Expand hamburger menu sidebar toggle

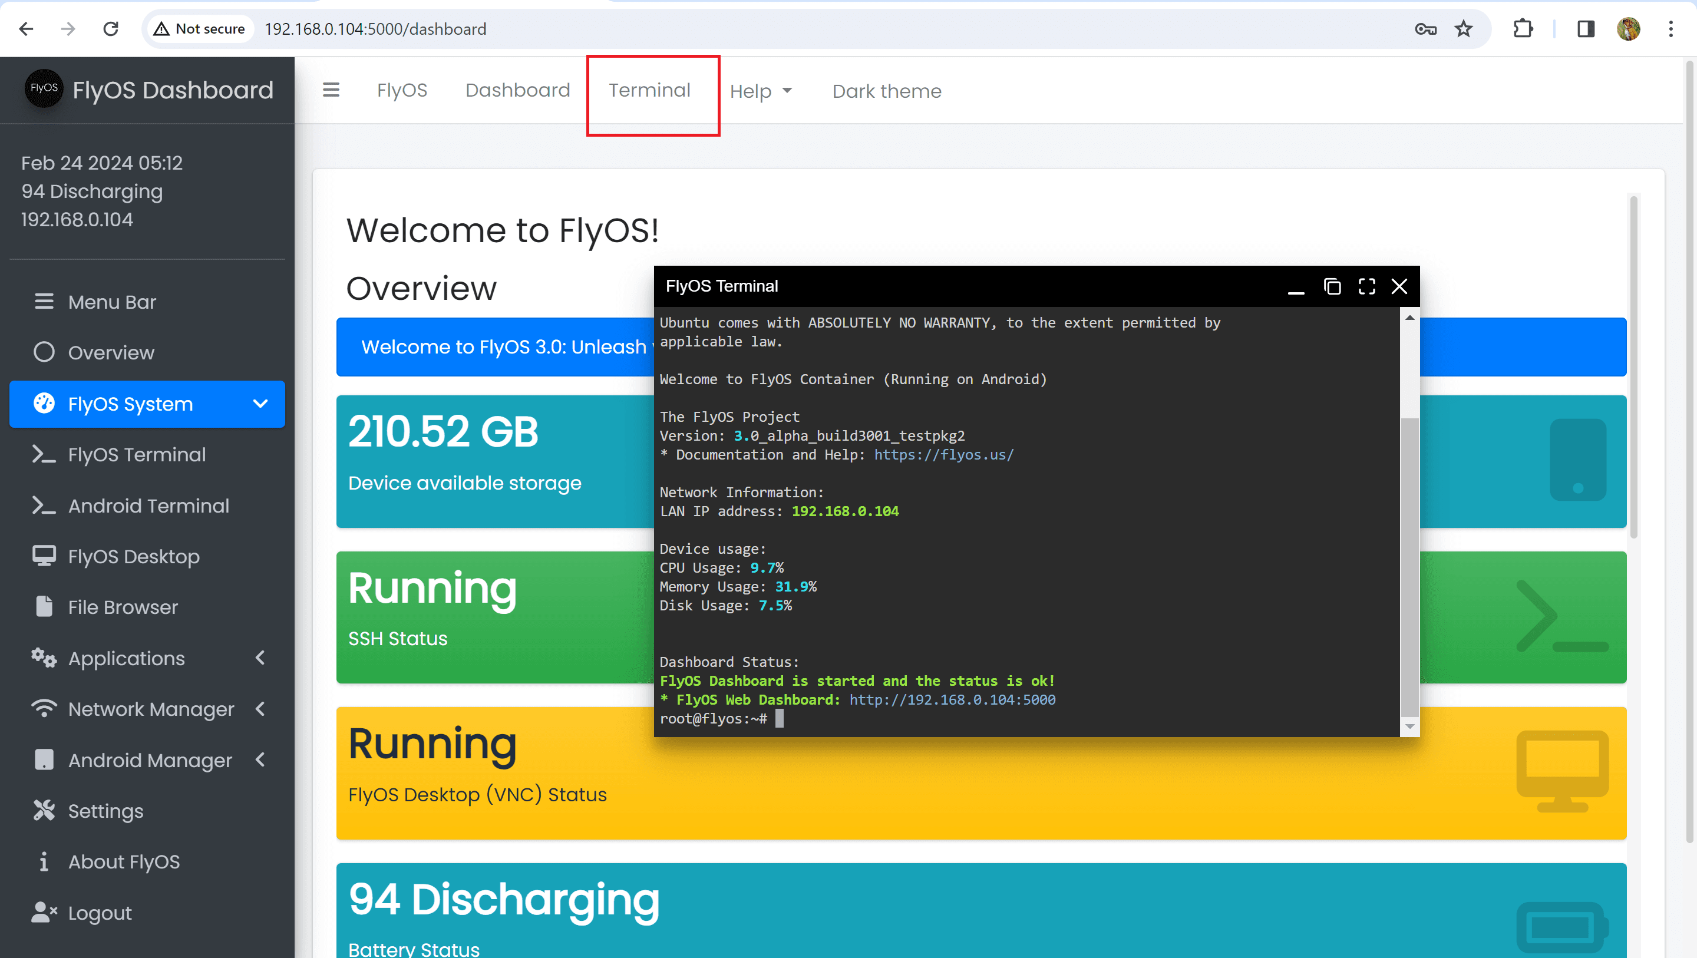pyautogui.click(x=331, y=88)
